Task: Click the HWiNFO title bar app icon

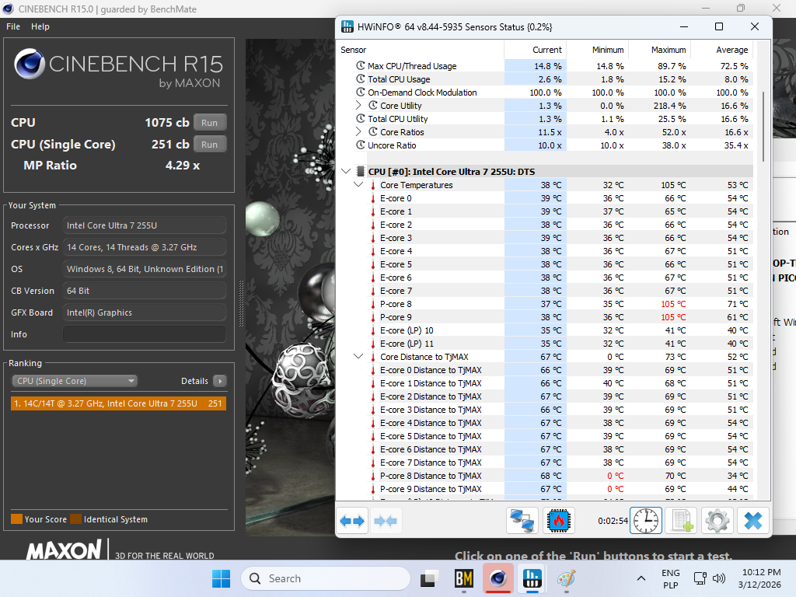Action: 347,26
